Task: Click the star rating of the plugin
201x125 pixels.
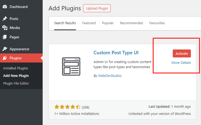Action: coord(67,107)
